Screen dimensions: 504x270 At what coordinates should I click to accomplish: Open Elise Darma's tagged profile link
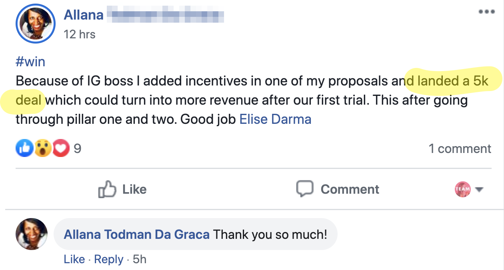tap(275, 119)
